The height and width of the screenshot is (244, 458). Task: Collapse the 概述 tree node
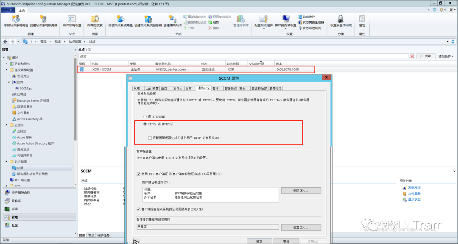[x=4, y=58]
